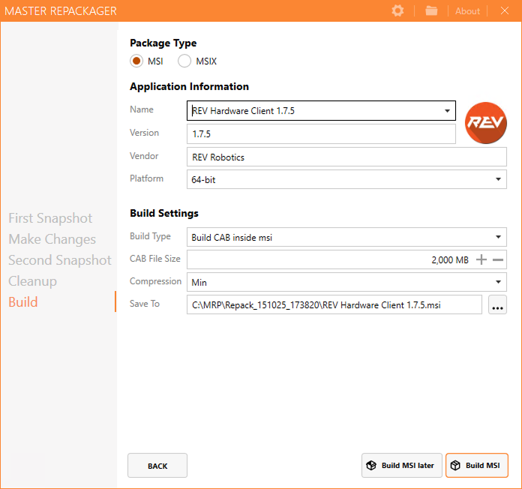Expand the Build Type dropdown
Viewport: 522px width, 489px height.
point(498,238)
